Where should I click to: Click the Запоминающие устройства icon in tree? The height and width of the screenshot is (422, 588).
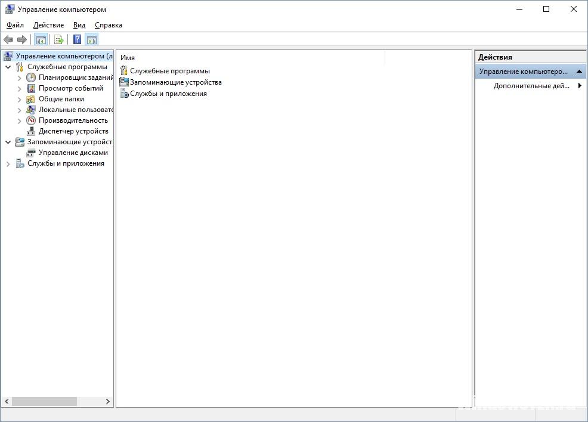pos(20,142)
